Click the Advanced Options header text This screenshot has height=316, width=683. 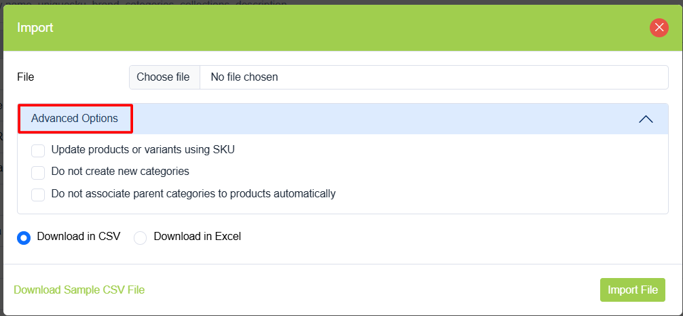click(x=75, y=119)
